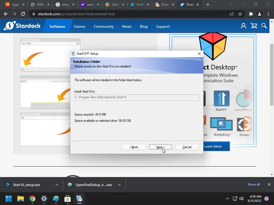274x205 pixels.
Task: Open the News page
Action: [127, 26]
